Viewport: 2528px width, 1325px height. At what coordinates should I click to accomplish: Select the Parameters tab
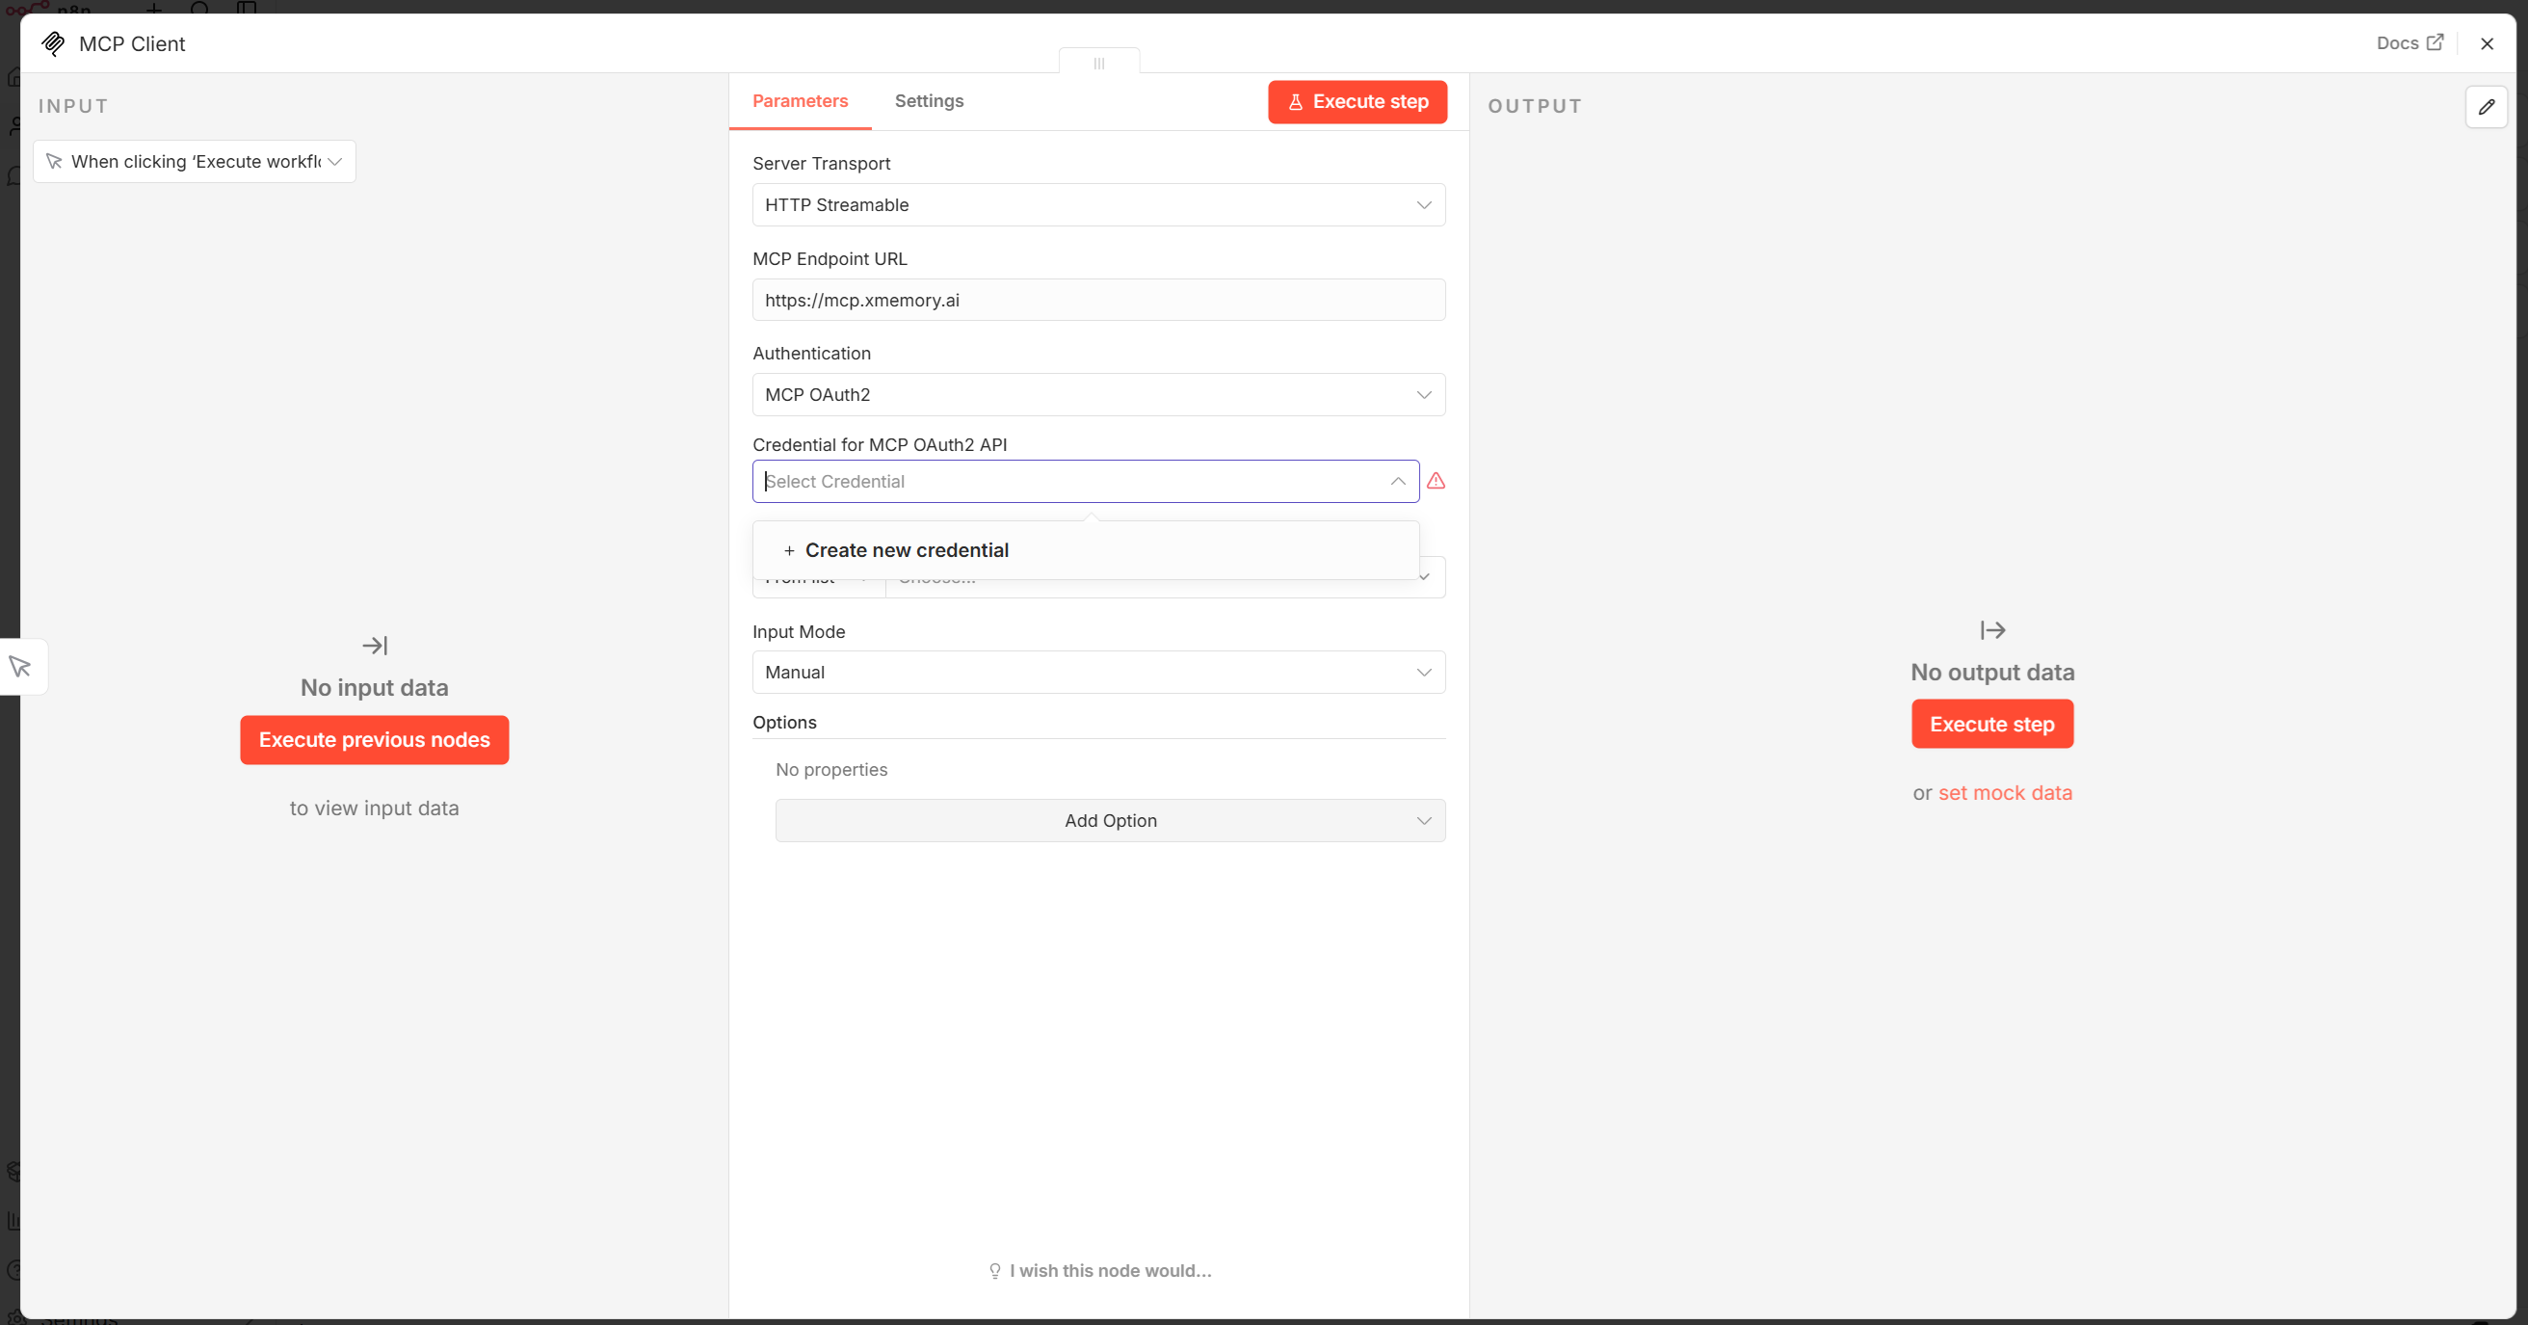point(800,100)
